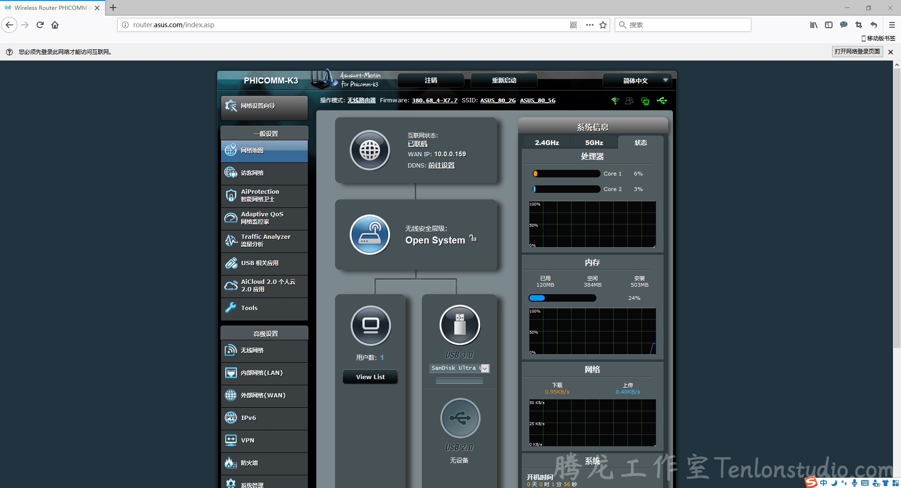Open AiCloud 2.0 个人云 menu item
The image size is (901, 488).
point(264,286)
